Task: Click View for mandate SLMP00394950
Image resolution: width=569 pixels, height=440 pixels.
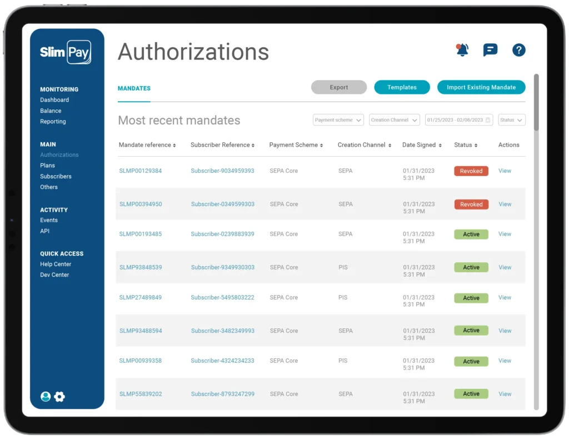Action: (x=505, y=204)
